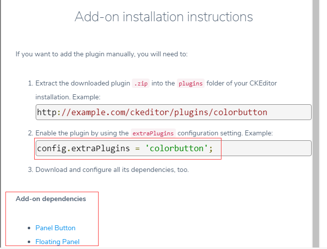Click the bullet before Floating Panel
The image size is (327, 249).
pyautogui.click(x=30, y=242)
